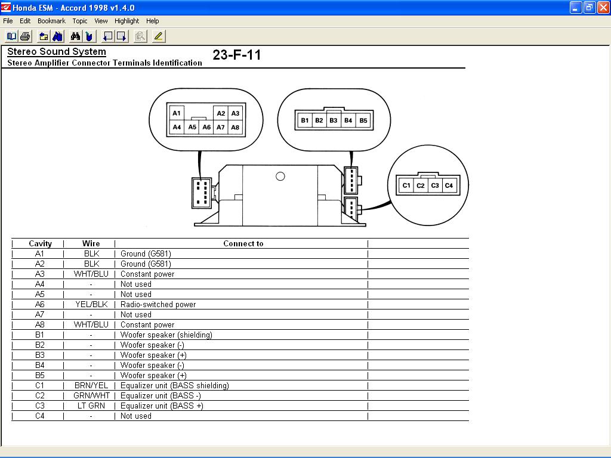Click the Stereo Sound System heading link
This screenshot has height=458, width=611.
pyautogui.click(x=57, y=52)
